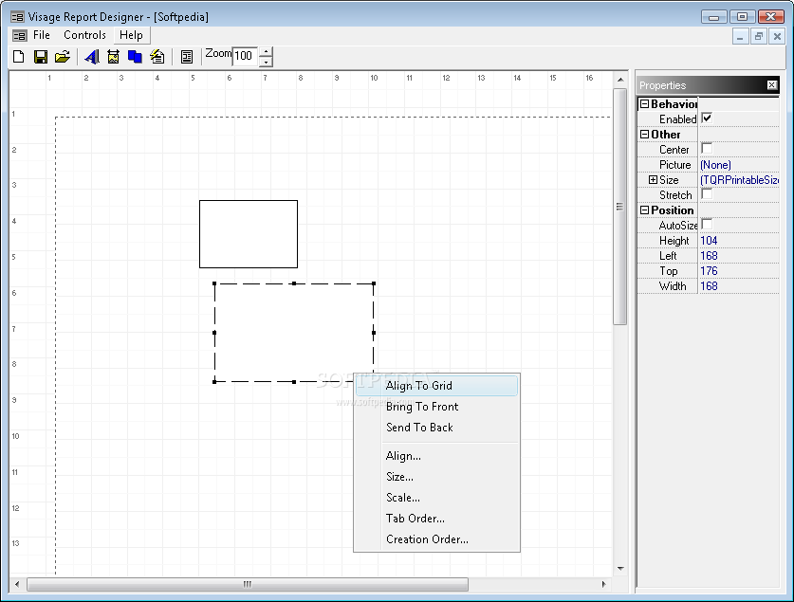This screenshot has width=794, height=602.
Task: Click the canvas scroll down arrow
Action: (x=620, y=569)
